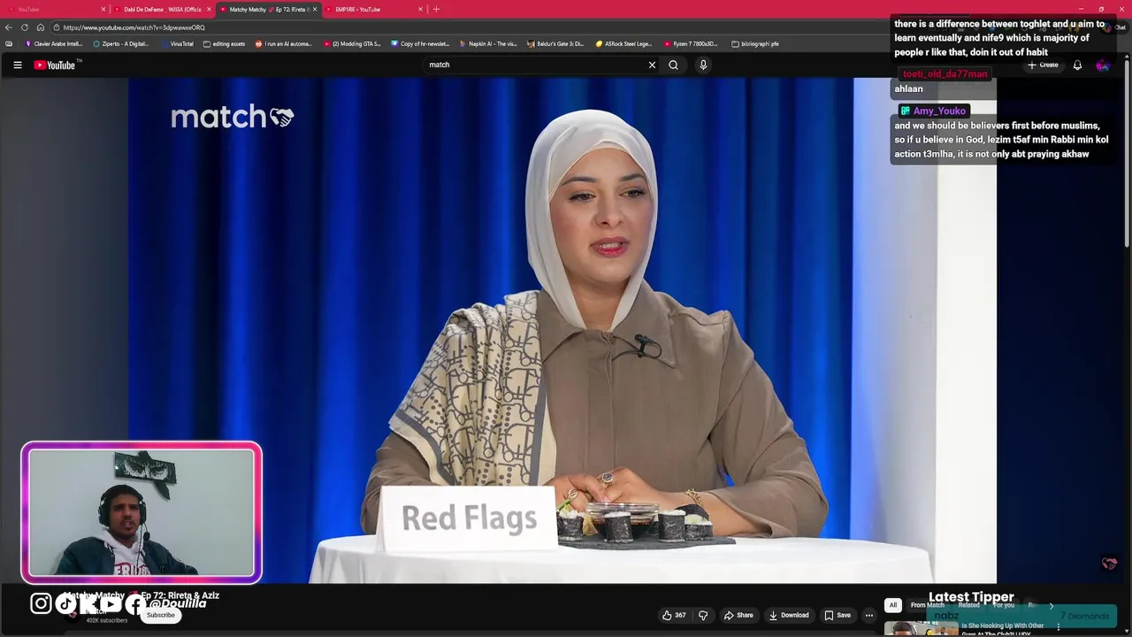This screenshot has width=1132, height=637.
Task: Select the 'All' filter chip
Action: pos(893,605)
